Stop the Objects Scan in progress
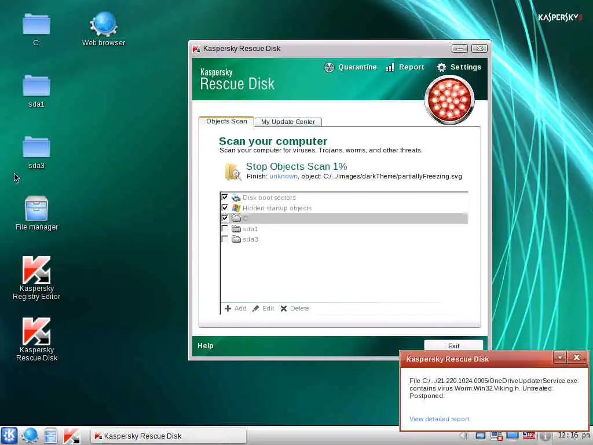 click(296, 166)
